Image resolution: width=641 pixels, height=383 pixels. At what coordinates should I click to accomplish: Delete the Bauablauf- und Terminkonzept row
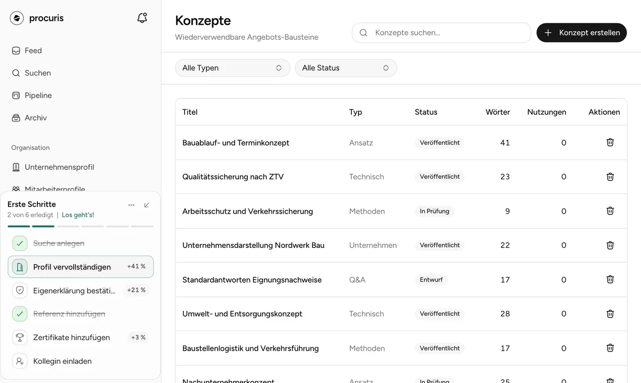click(610, 143)
